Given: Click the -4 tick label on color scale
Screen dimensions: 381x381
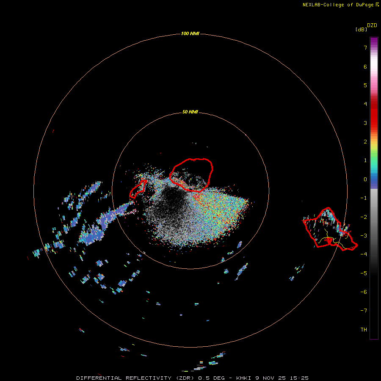Looking at the screenshot, I should tap(364, 254).
